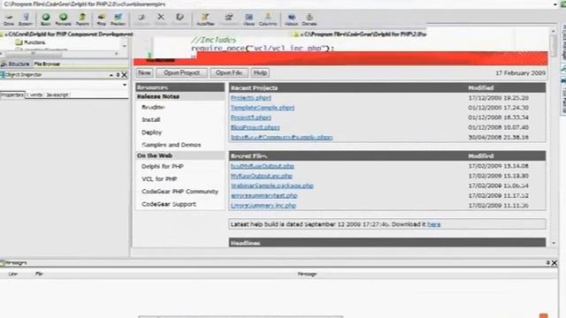Open the Readme release note

[153, 107]
